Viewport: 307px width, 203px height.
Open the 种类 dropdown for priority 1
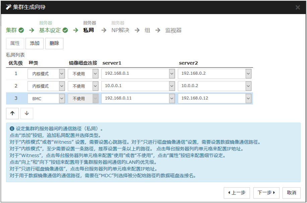62,74
